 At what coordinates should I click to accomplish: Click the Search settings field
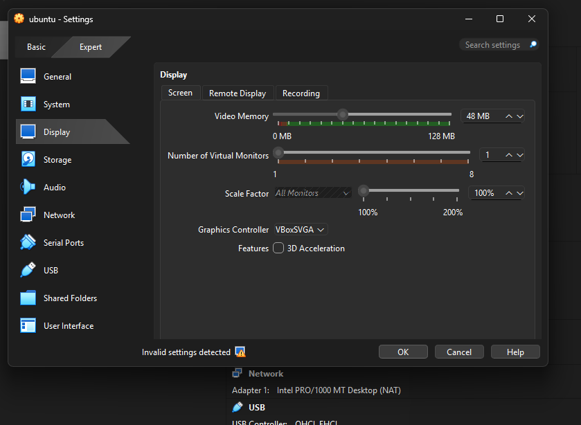click(x=499, y=45)
